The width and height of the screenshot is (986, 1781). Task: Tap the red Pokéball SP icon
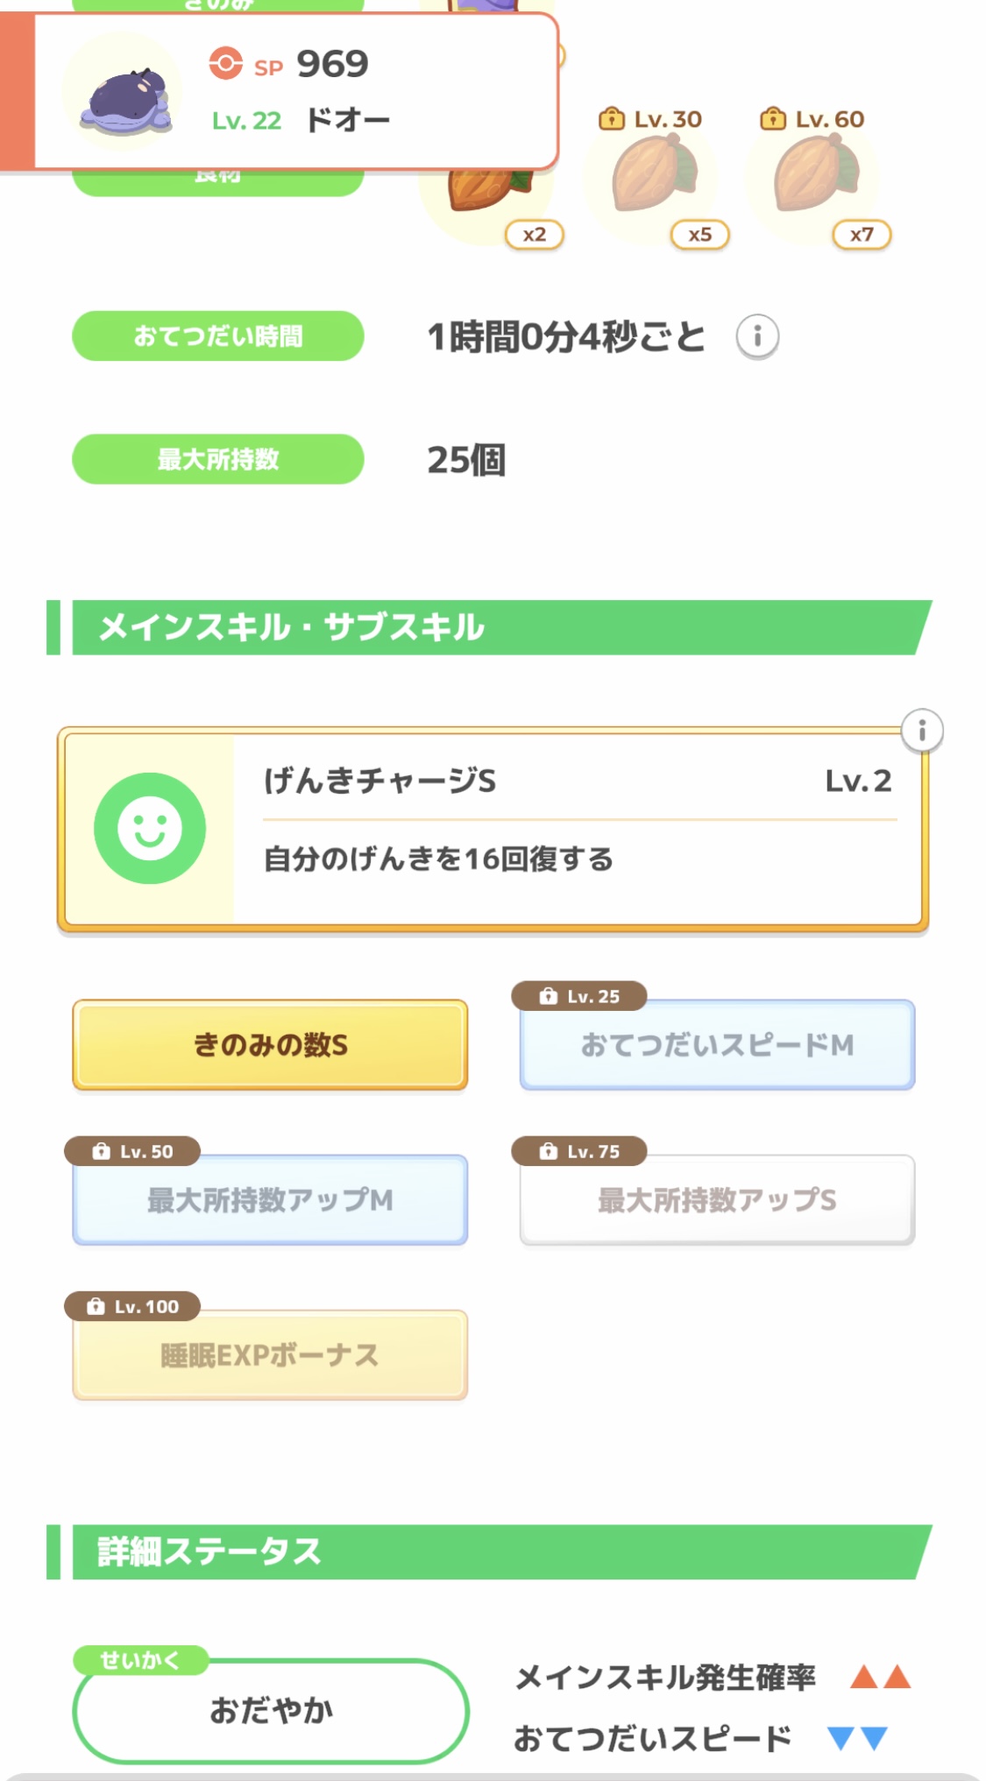click(225, 64)
